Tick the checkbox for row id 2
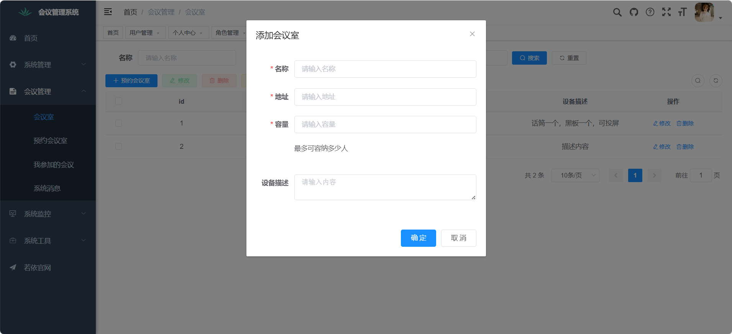 pos(118,147)
